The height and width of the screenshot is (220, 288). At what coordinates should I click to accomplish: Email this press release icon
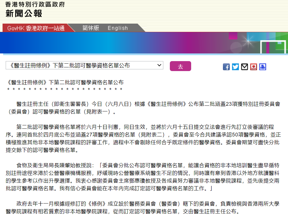pos(245,67)
